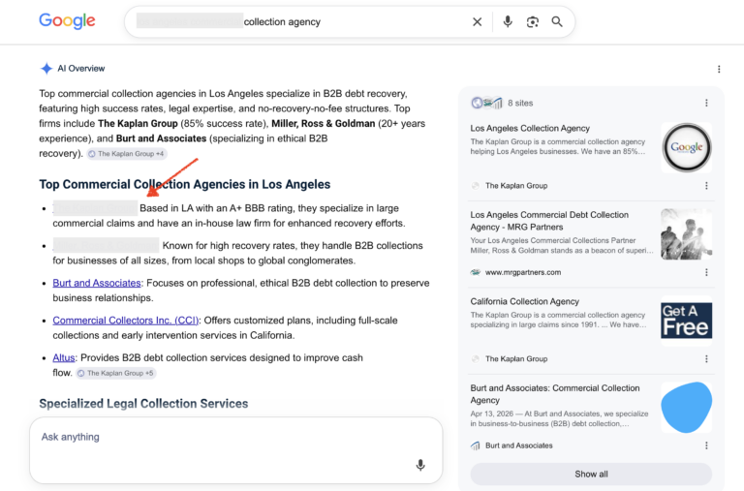Click the mrgpartners.com favicon
This screenshot has width=744, height=491.
coord(475,272)
